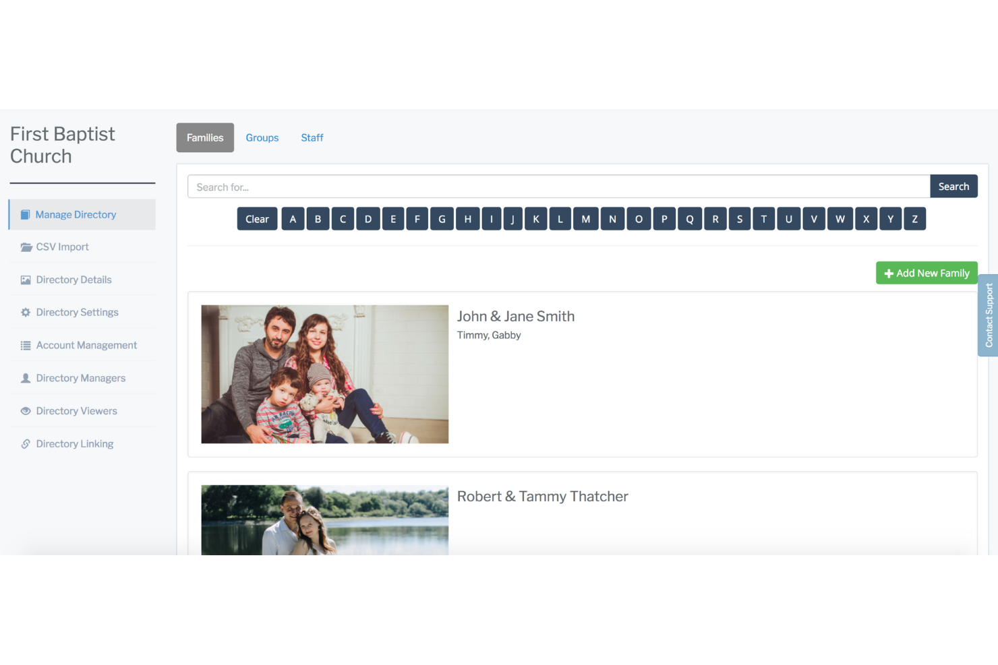
Task: Filter families by letter U
Action: (788, 219)
